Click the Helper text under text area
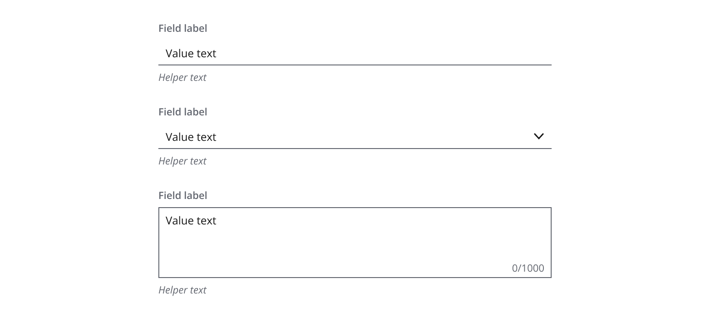Image resolution: width=710 pixels, height=318 pixels. coord(182,290)
